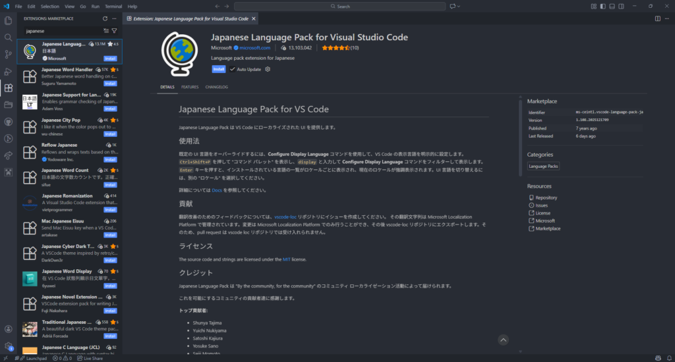Split the editor to the right
The width and height of the screenshot is (675, 362).
[658, 19]
